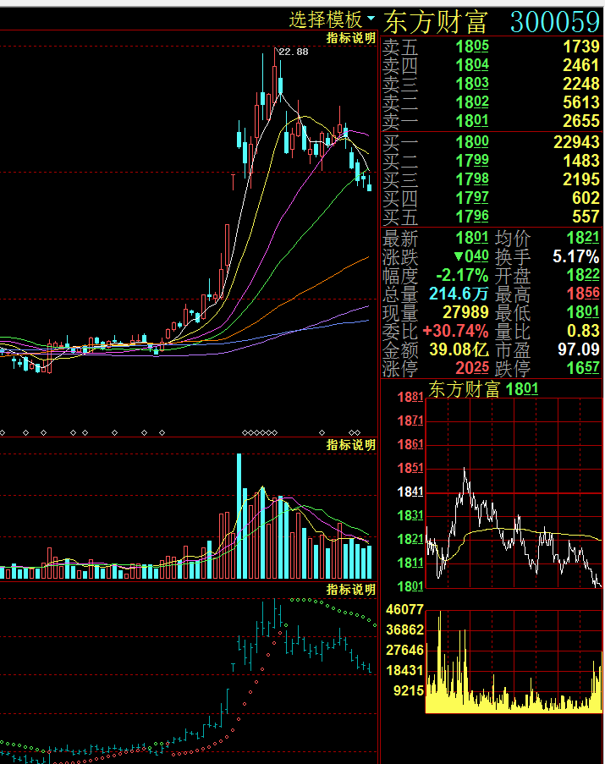Screen dimensions: 605x764
Task: Click the 最新 latest price value
Action: tap(472, 239)
